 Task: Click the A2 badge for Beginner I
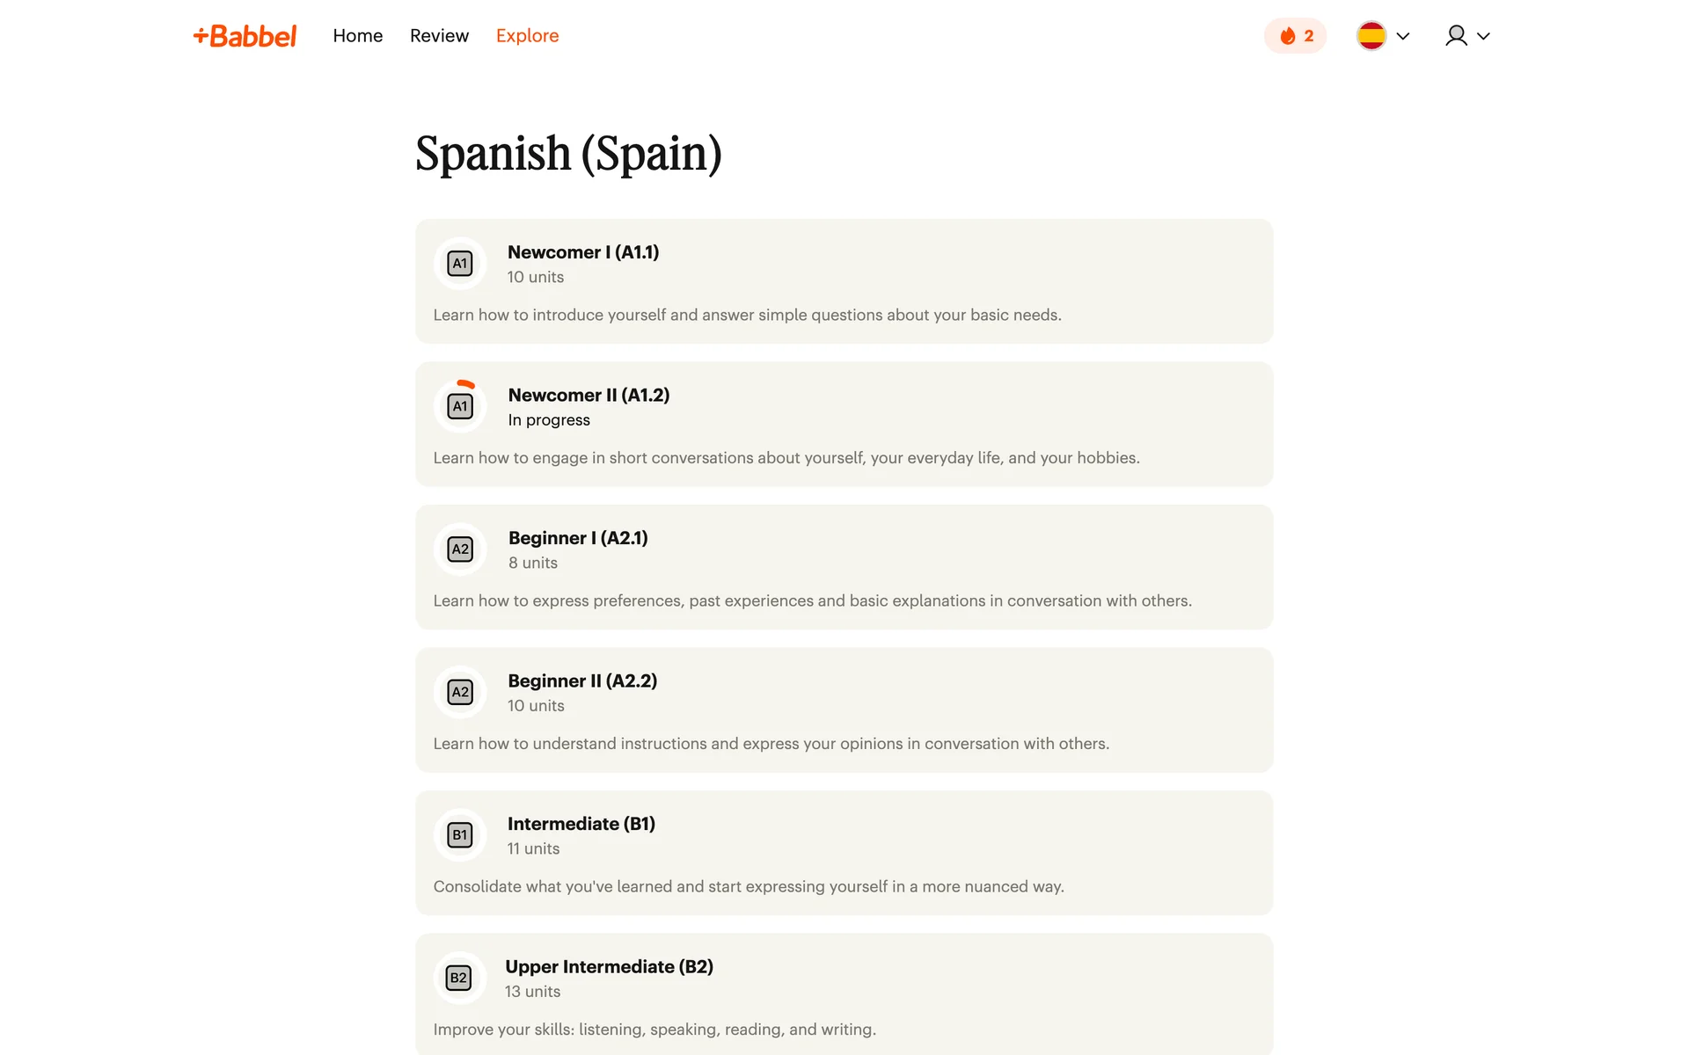[460, 549]
